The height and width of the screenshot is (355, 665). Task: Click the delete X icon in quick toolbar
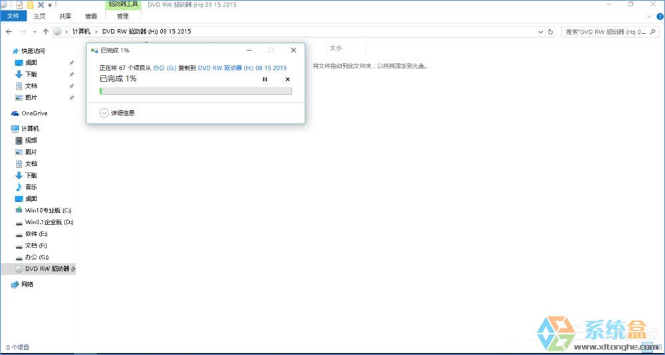pos(41,5)
